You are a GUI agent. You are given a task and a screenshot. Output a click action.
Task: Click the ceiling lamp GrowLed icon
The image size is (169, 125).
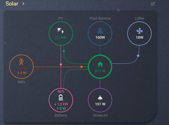point(100,98)
